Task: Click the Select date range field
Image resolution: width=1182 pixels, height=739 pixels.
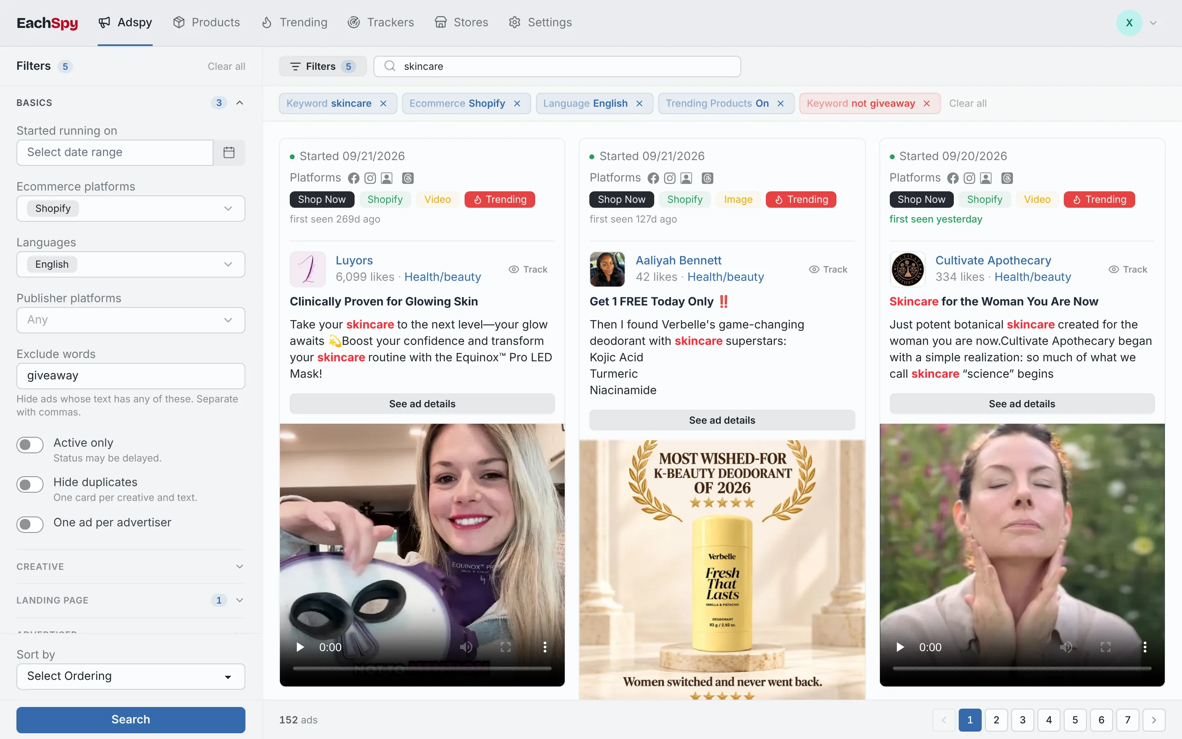Action: point(115,152)
